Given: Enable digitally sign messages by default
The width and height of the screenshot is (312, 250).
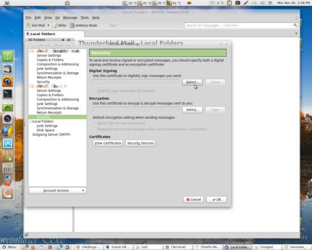Looking at the screenshot, I should [95, 91].
